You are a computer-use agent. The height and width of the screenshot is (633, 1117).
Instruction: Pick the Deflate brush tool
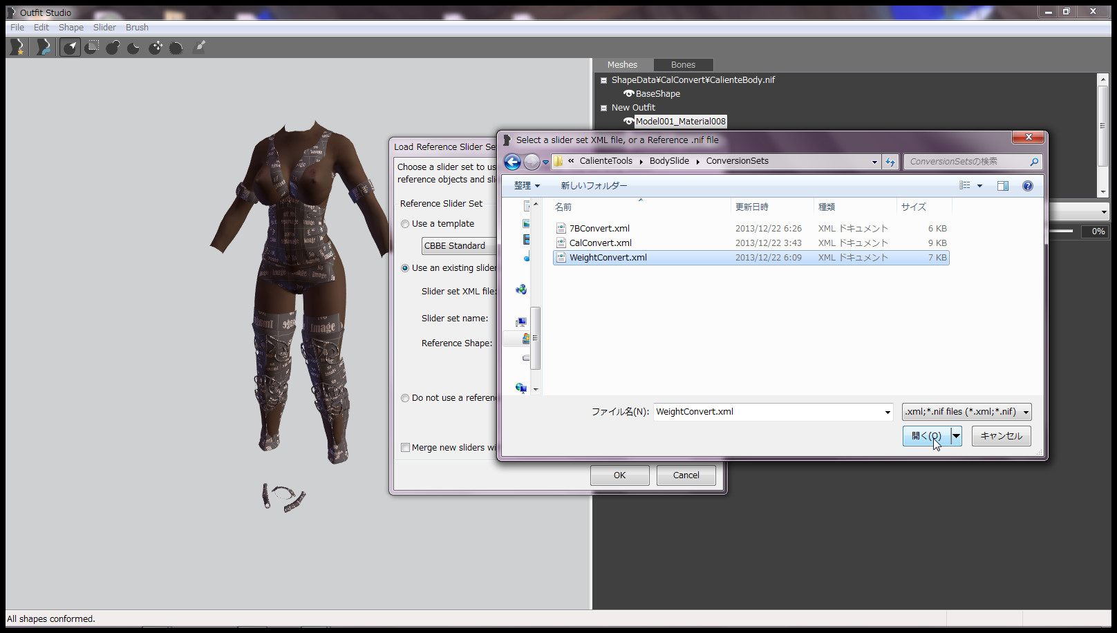tap(134, 47)
